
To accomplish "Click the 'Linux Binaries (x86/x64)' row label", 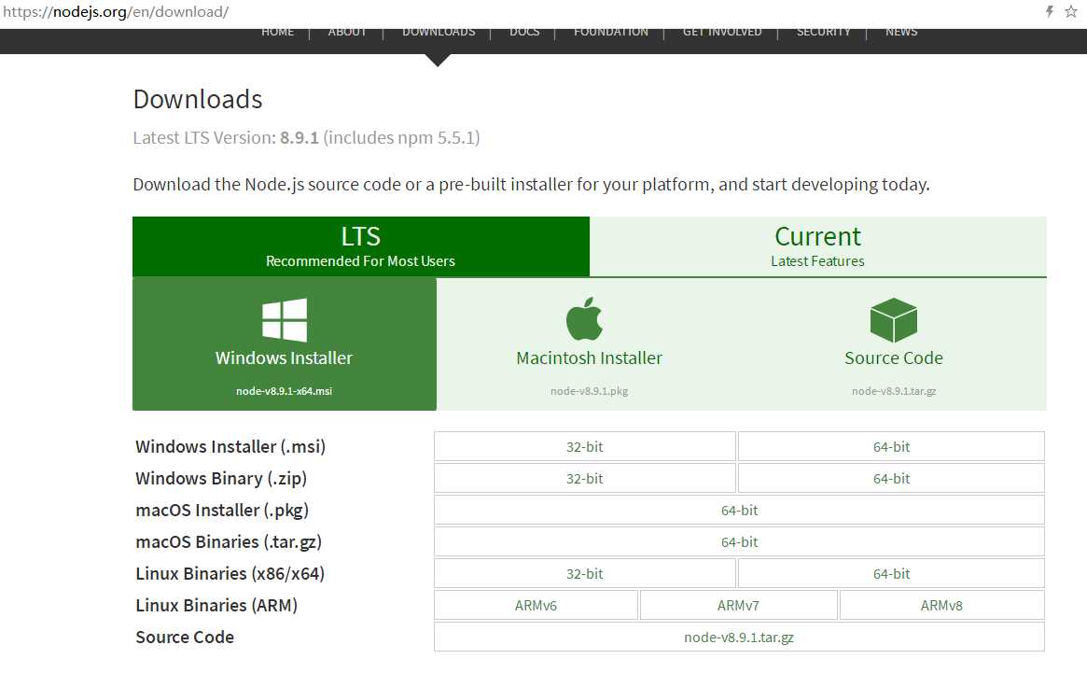I will click(x=230, y=573).
